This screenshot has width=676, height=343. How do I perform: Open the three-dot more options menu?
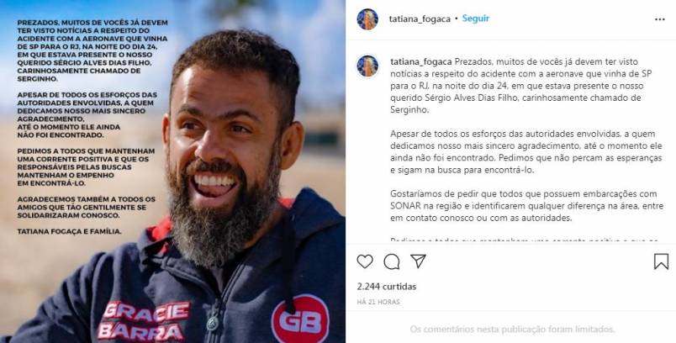click(x=660, y=19)
